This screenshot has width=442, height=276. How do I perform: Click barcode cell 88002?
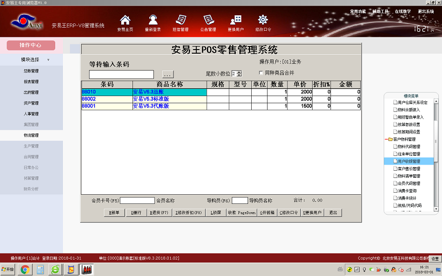coord(107,99)
